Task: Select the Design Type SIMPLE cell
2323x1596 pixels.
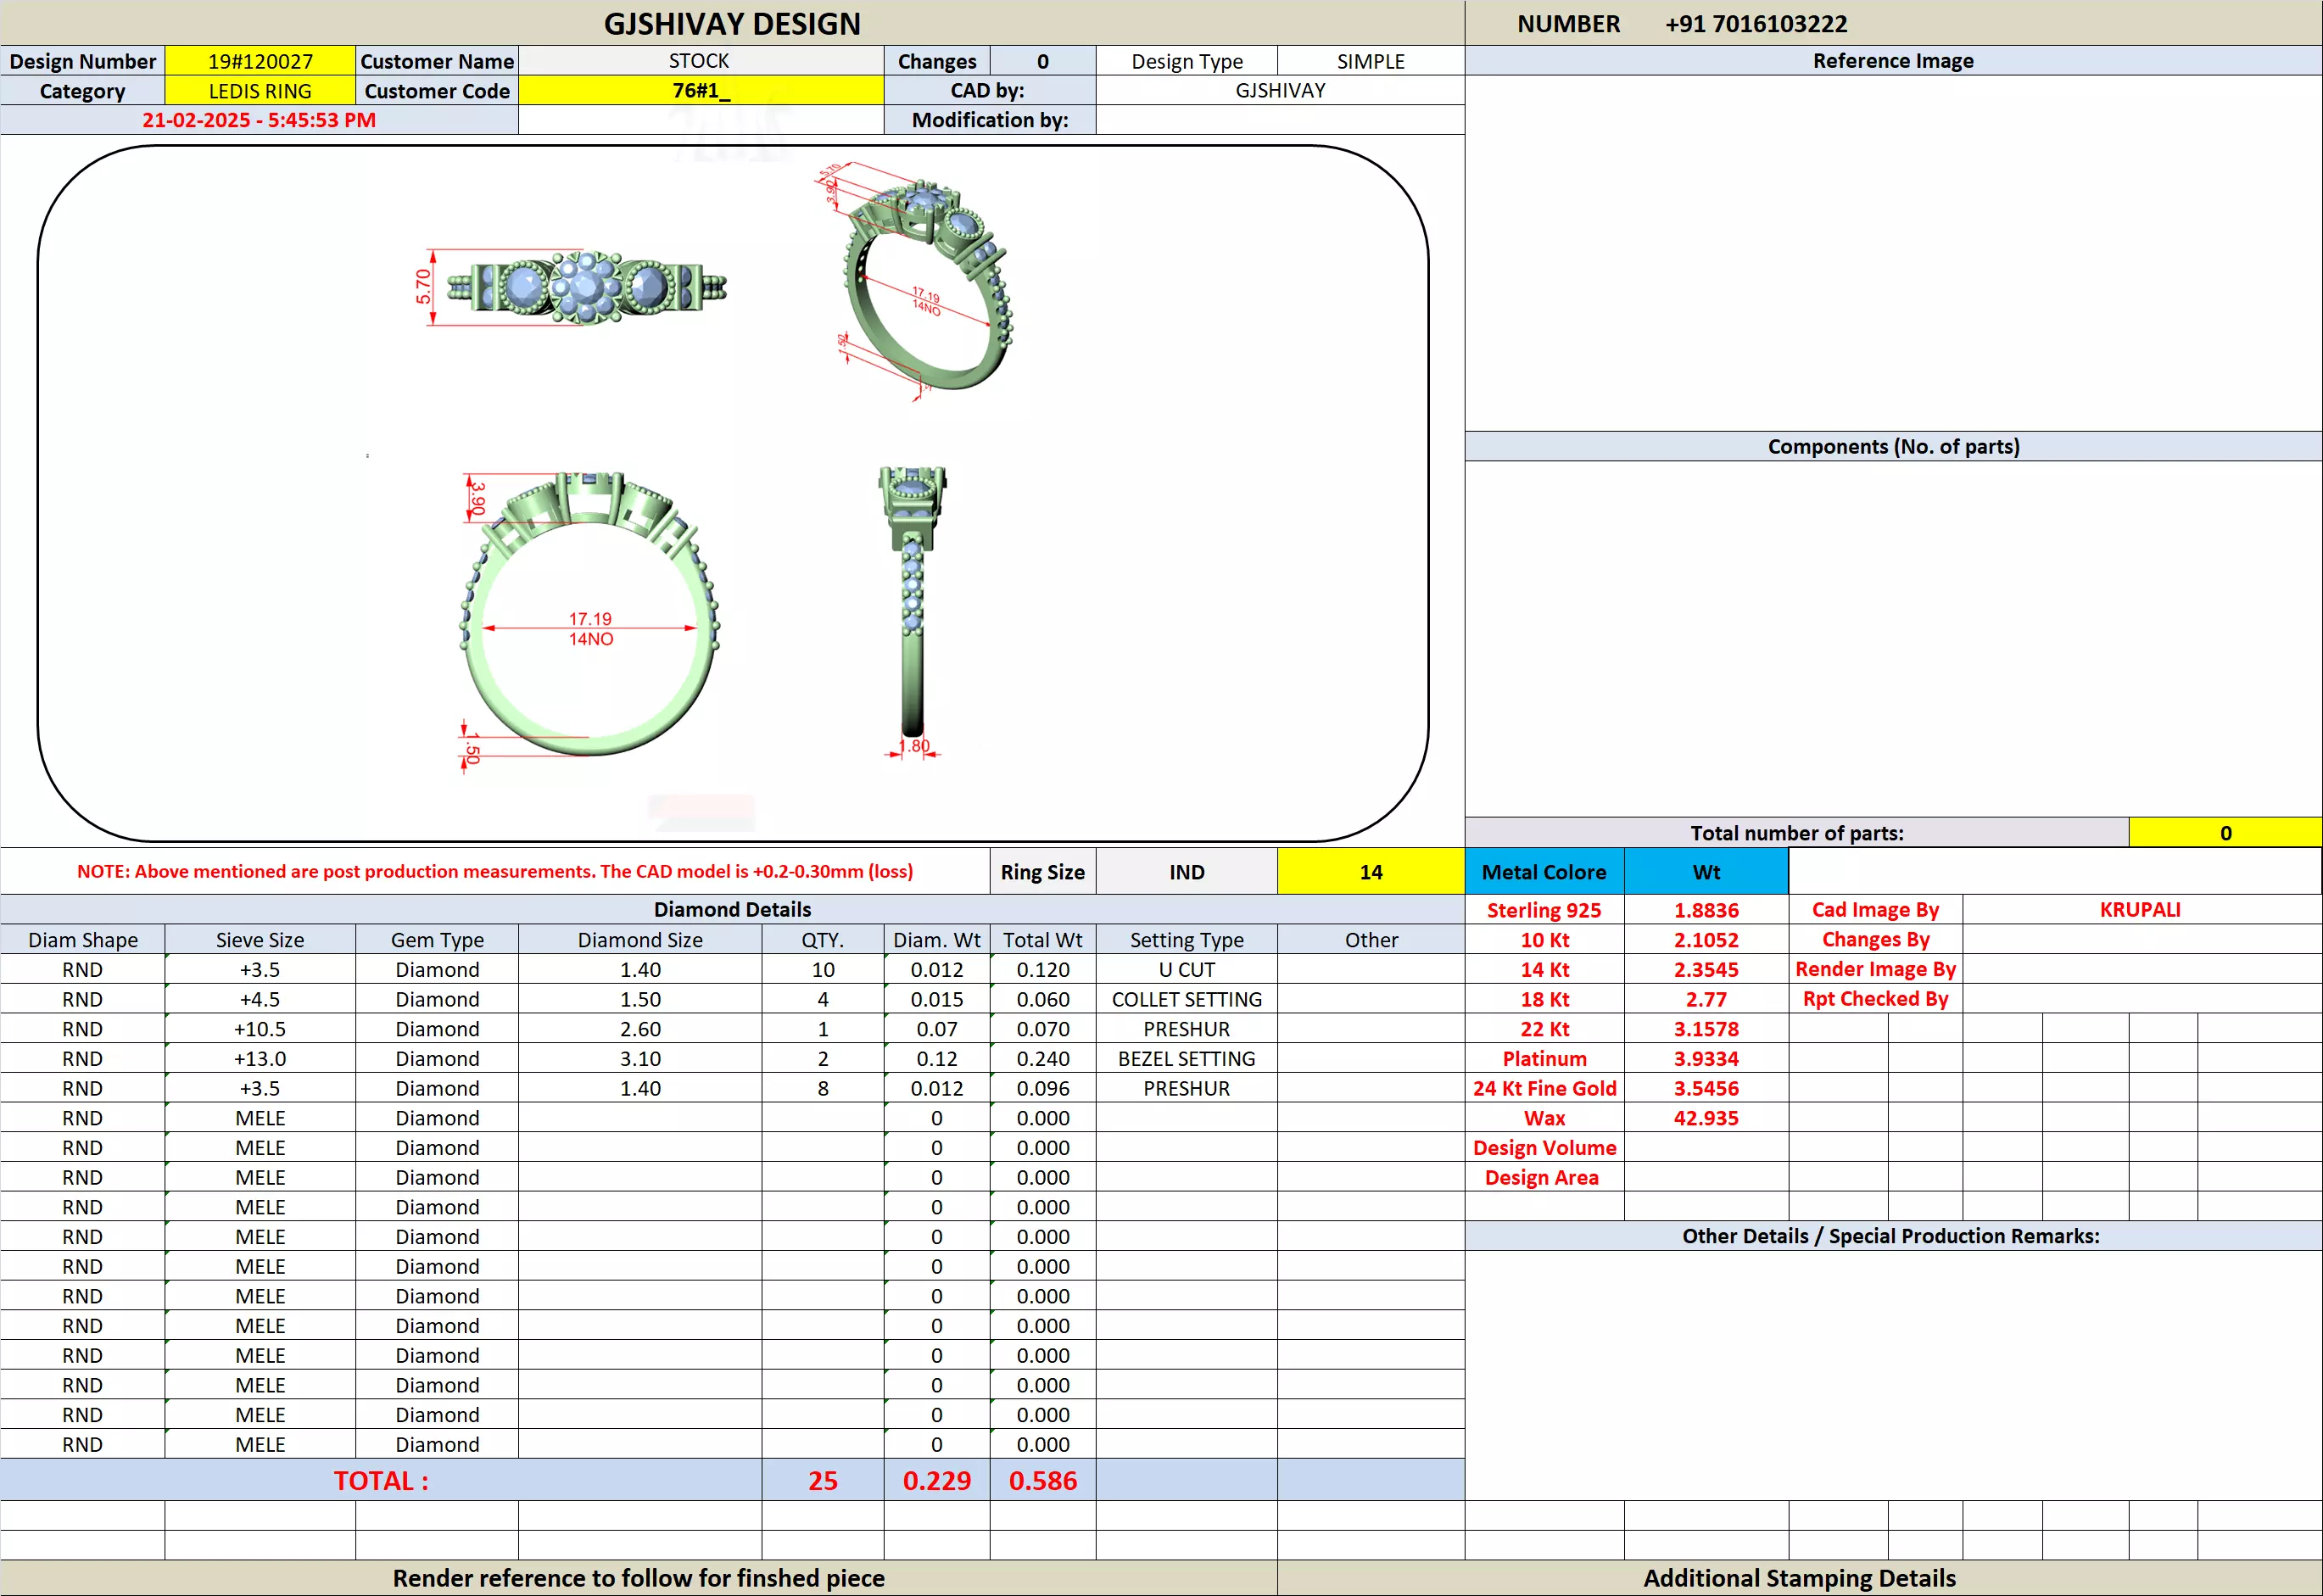Action: (1370, 61)
